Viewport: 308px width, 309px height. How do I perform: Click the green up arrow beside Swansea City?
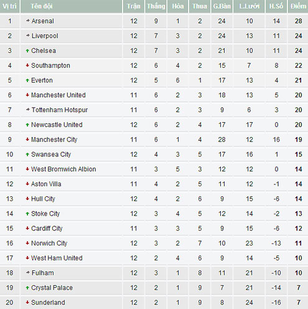(27, 154)
